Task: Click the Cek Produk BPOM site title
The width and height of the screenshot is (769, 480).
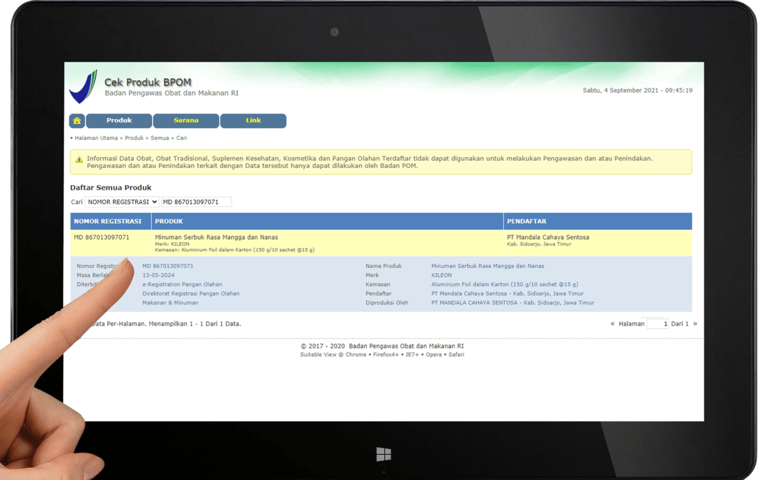Action: coord(148,82)
